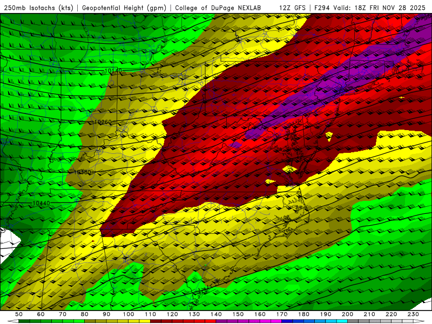The width and height of the screenshot is (432, 324).
Task: Click the legend label 160
Action: (x=260, y=314)
